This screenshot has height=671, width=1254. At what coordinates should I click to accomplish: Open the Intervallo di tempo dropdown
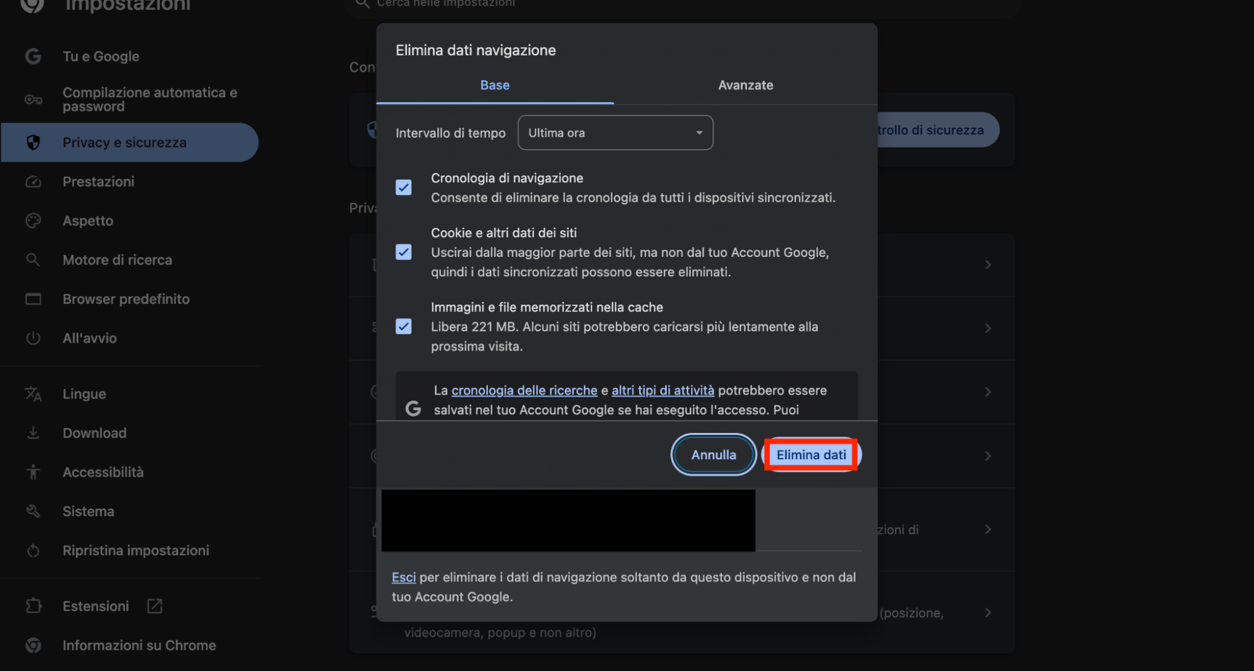(x=615, y=132)
